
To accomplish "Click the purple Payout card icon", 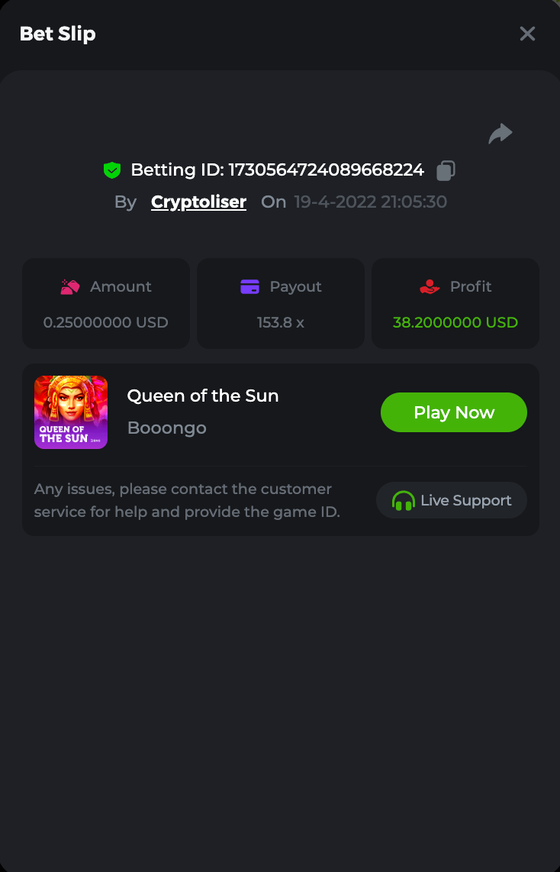I will (249, 287).
